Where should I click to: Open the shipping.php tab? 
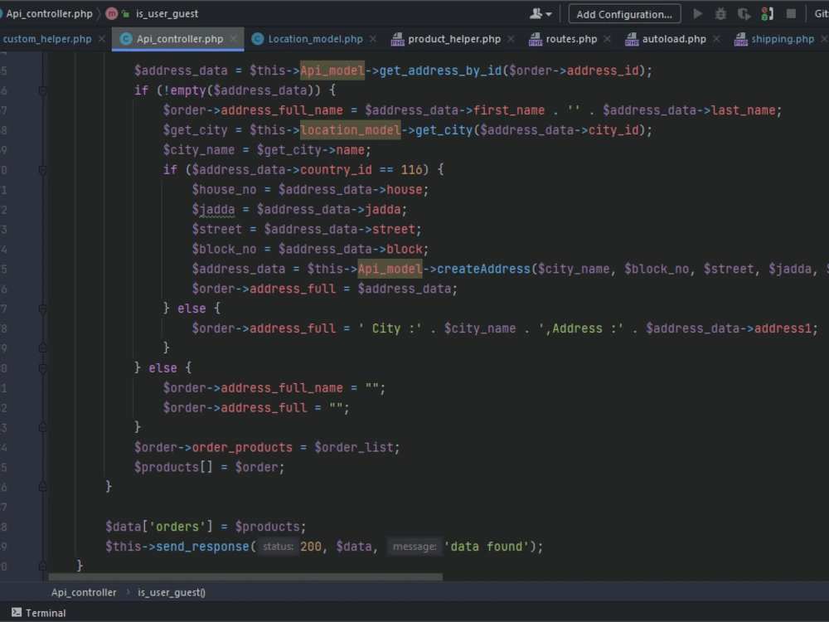(x=783, y=39)
